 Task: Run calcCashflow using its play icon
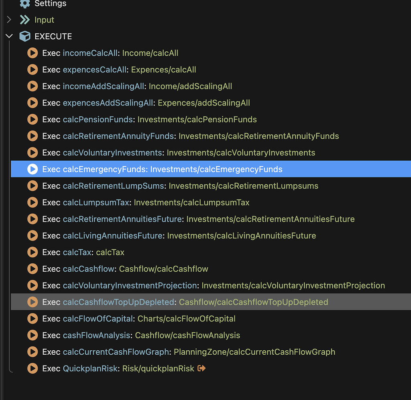pos(33,269)
